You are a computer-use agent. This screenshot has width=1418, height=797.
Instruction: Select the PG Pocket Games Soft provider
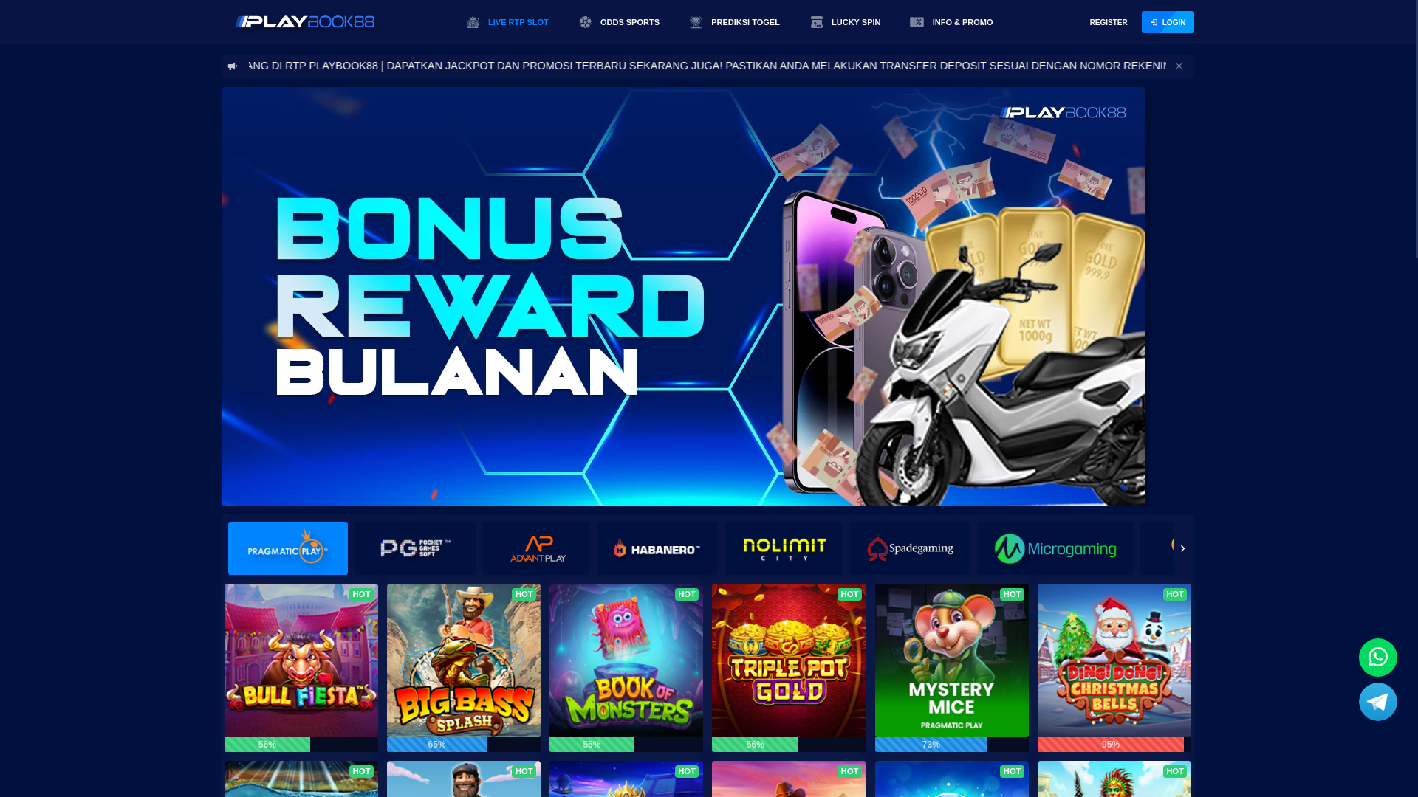pyautogui.click(x=415, y=548)
